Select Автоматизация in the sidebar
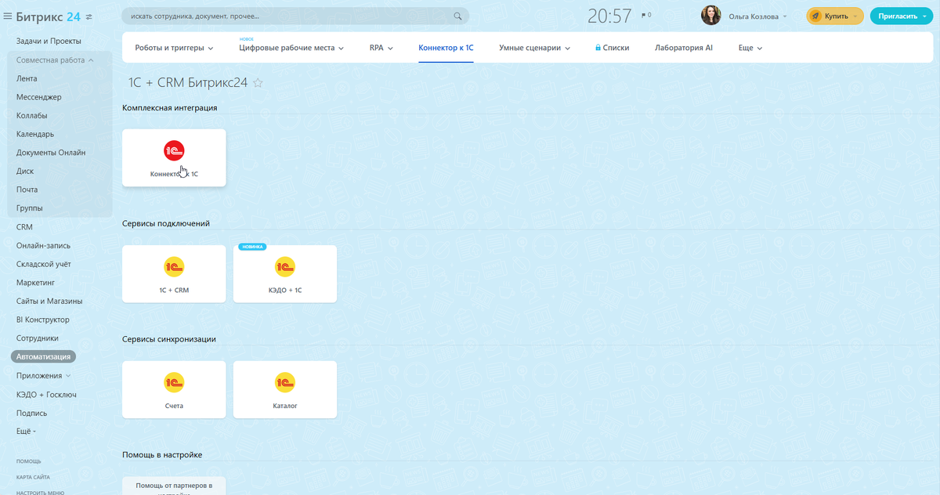 [x=43, y=356]
